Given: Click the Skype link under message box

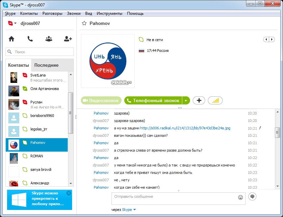Looking at the screenshot, I should pos(127,210).
